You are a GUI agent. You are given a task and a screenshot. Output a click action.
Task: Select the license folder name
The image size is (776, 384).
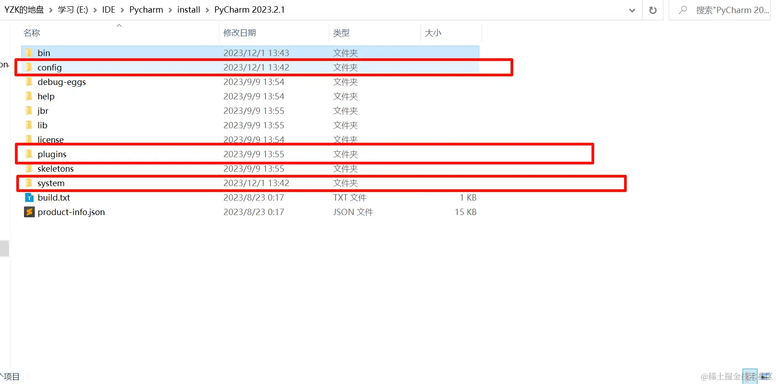(x=50, y=140)
